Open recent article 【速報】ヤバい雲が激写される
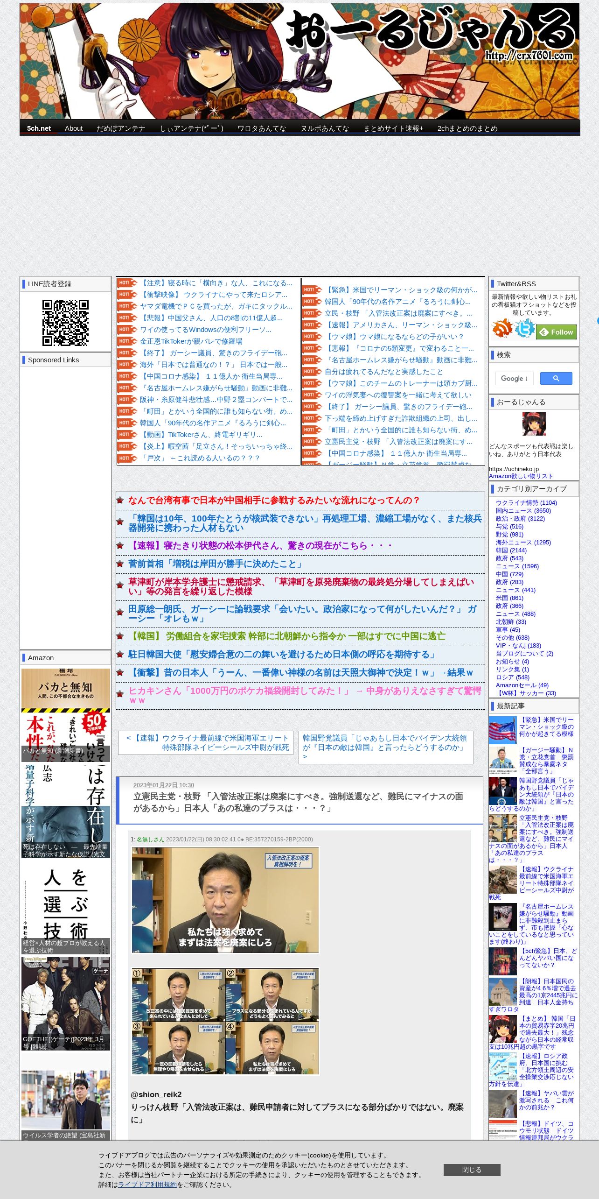Viewport: 599px width, 1199px height. tap(546, 1100)
